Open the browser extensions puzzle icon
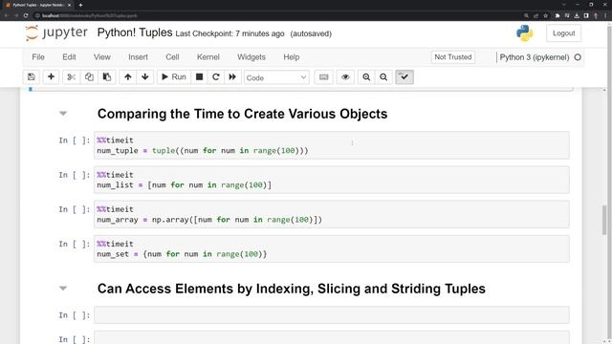The height and width of the screenshot is (344, 612). coord(557,15)
